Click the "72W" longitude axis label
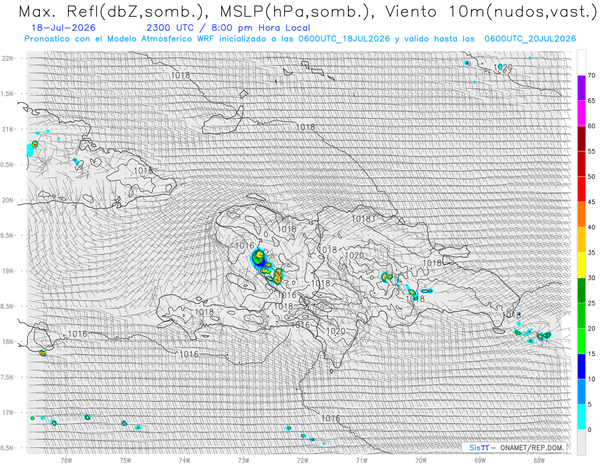This screenshot has height=467, width=605. point(302,460)
